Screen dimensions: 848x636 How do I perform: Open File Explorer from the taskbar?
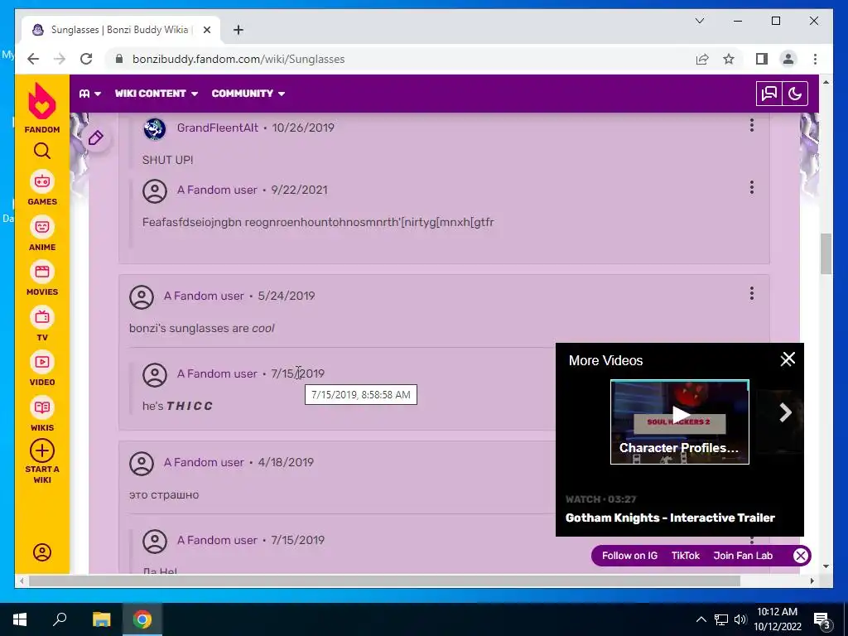click(x=101, y=619)
